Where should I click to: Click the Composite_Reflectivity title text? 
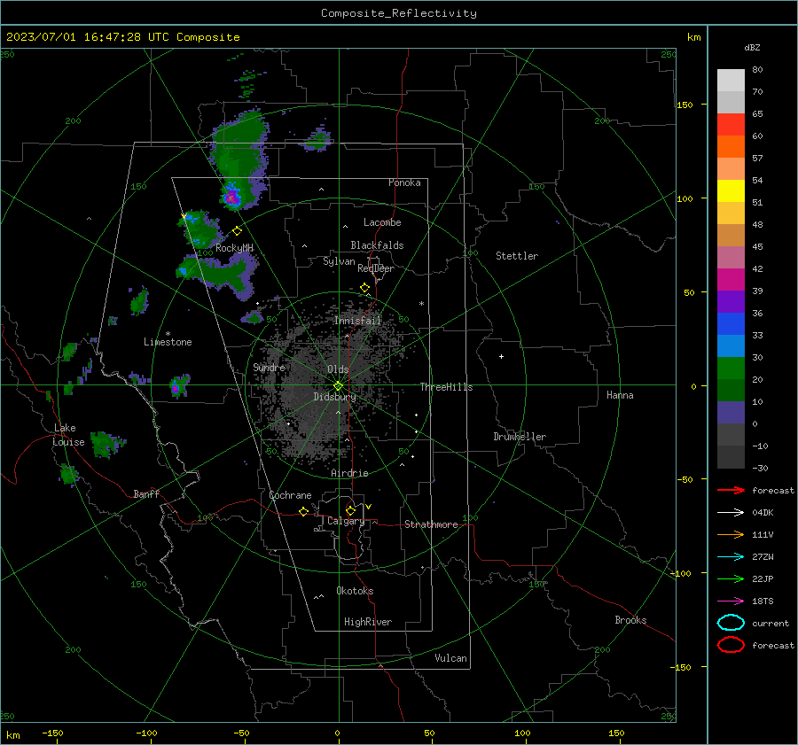[x=399, y=13]
